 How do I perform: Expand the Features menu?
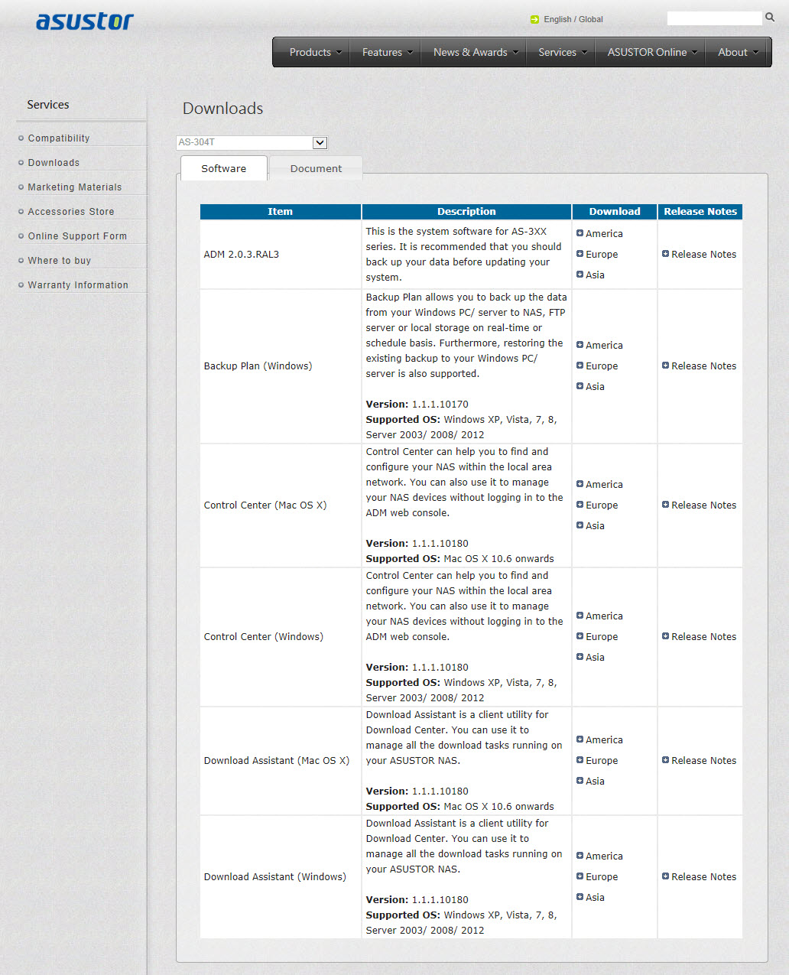click(x=387, y=52)
